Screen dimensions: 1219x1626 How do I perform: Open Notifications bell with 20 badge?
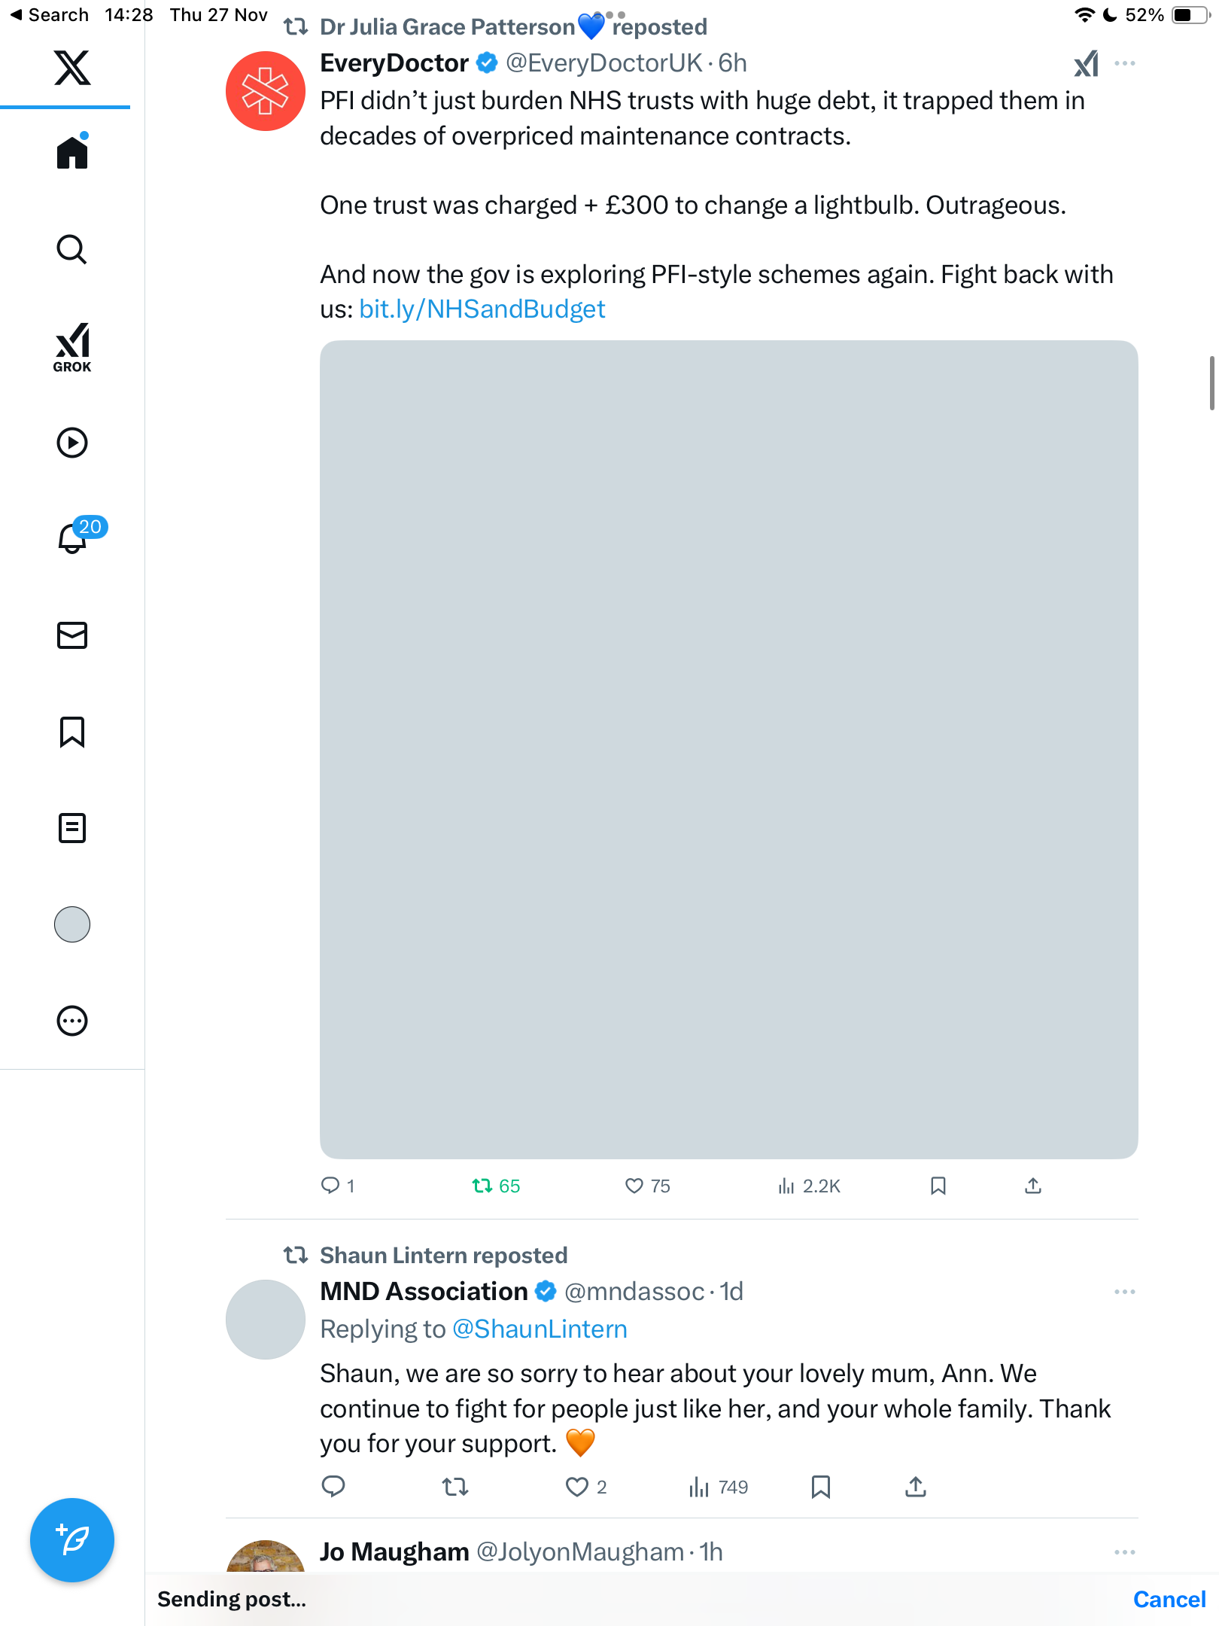tap(74, 537)
